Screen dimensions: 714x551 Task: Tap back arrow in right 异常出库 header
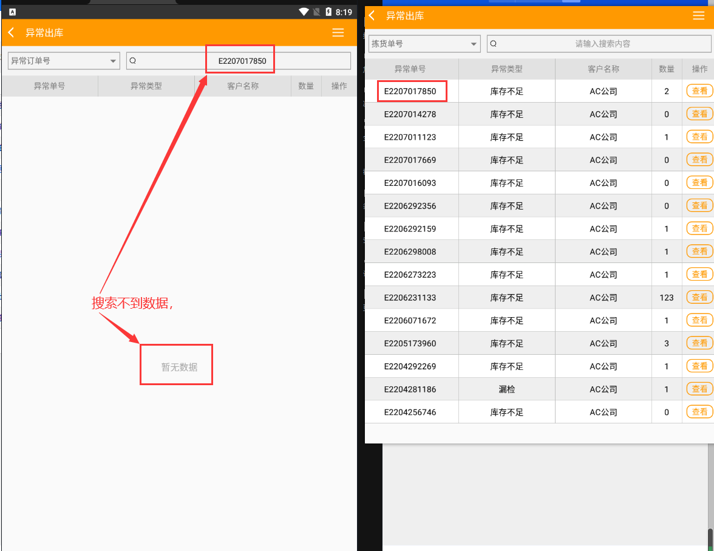click(372, 16)
